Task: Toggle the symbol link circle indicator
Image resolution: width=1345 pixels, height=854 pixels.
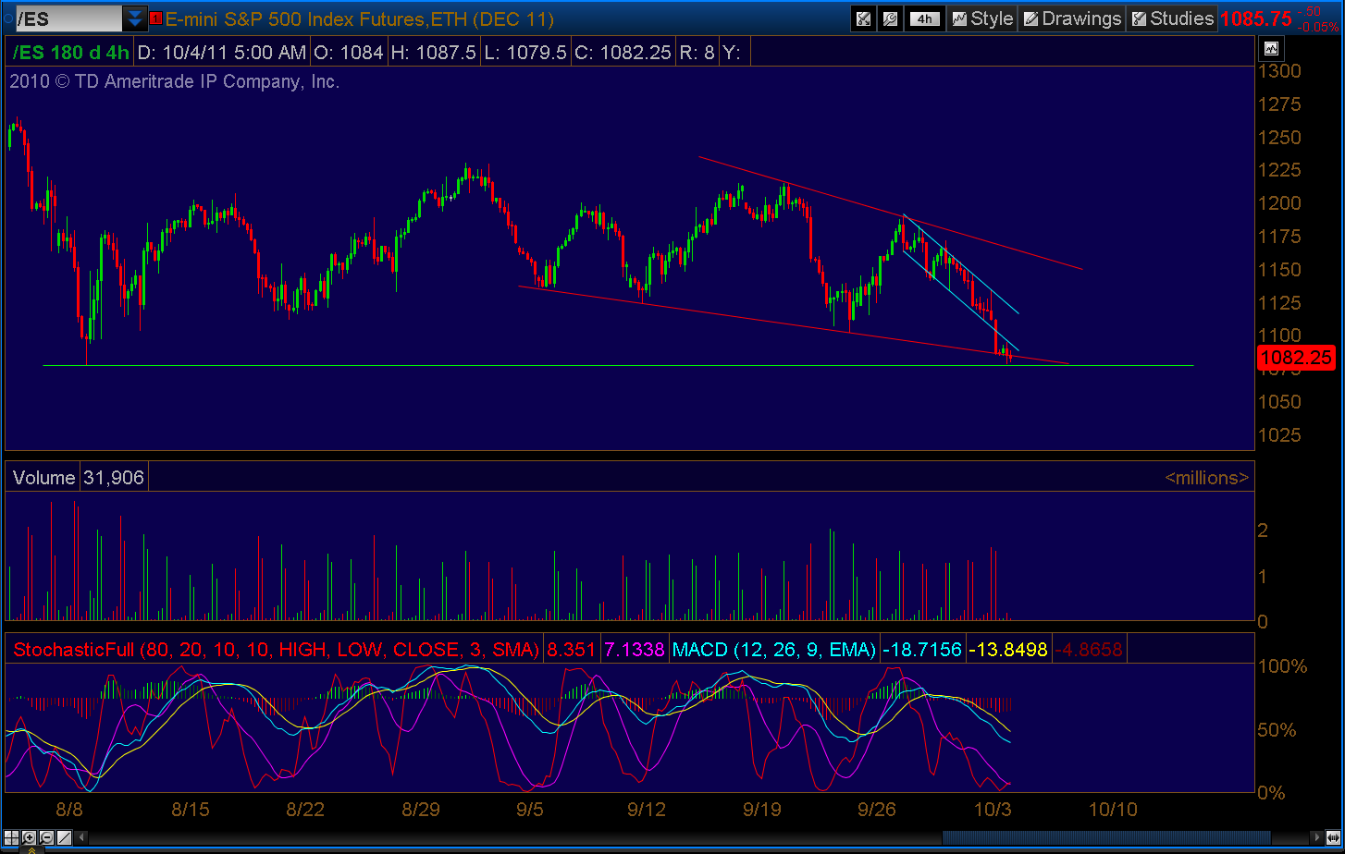Action: pos(6,18)
